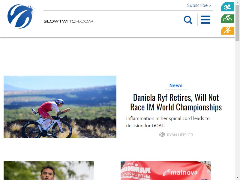Click the page scrollbar thumb
The width and height of the screenshot is (240, 180).
[x=237, y=23]
